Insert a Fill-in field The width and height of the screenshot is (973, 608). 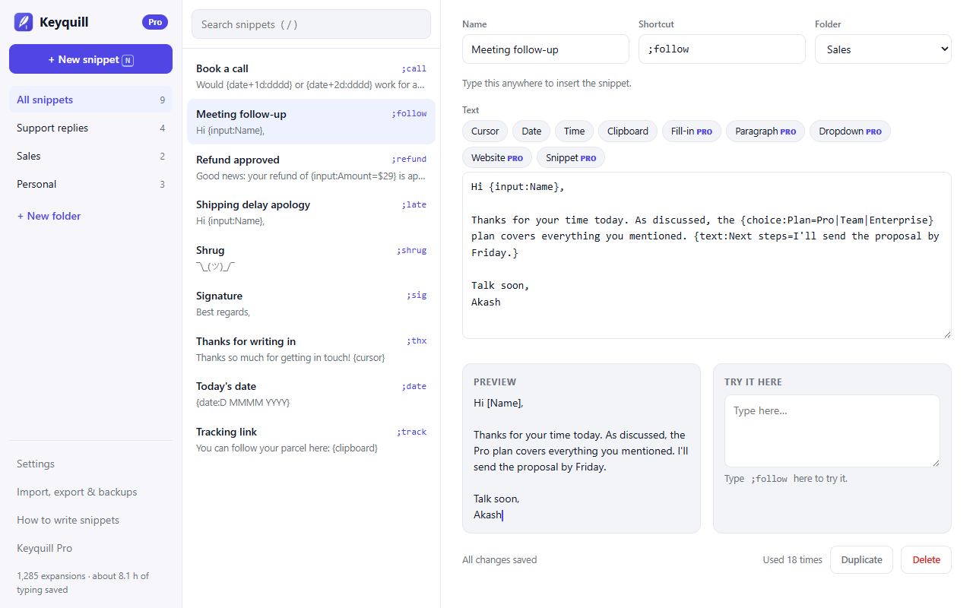point(692,131)
